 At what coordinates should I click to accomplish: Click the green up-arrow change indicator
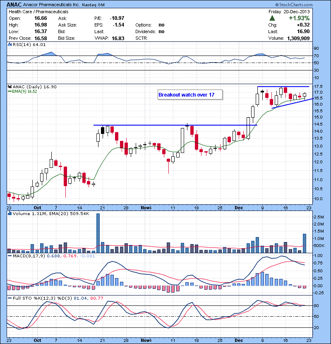click(x=272, y=18)
